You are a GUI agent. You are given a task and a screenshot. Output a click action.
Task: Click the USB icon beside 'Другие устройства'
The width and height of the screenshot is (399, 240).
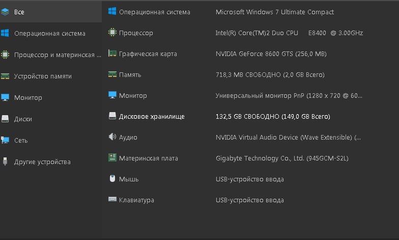click(x=5, y=161)
